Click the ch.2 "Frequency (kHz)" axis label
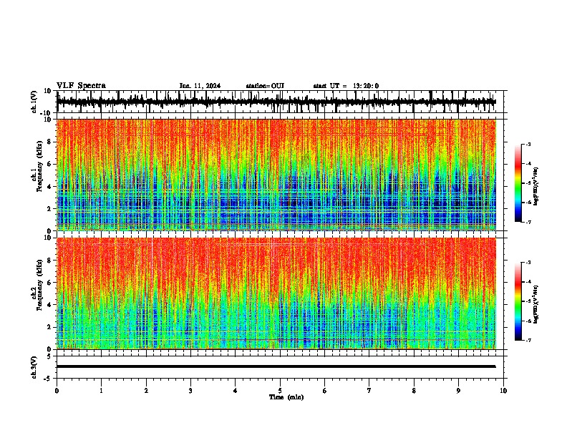 pyautogui.click(x=39, y=285)
